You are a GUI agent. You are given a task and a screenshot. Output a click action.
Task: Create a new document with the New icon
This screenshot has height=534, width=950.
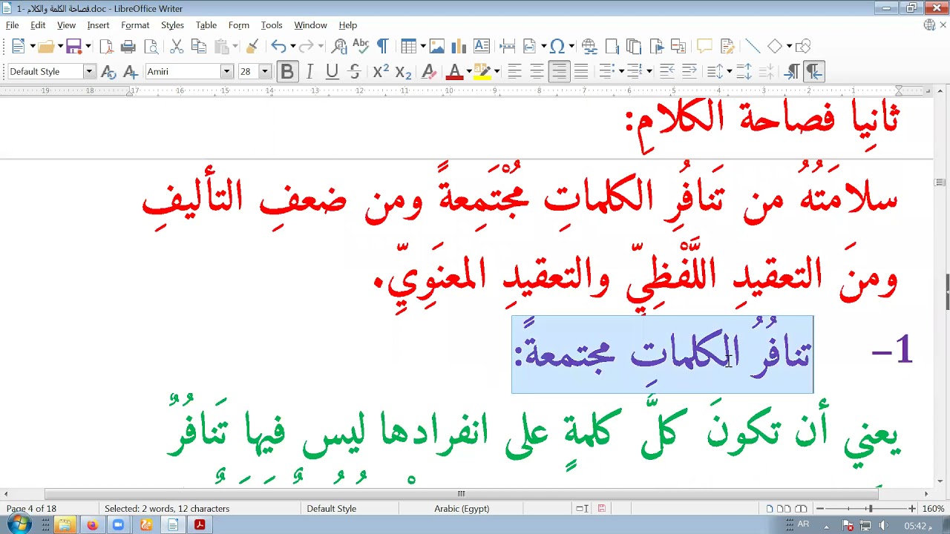pyautogui.click(x=18, y=47)
